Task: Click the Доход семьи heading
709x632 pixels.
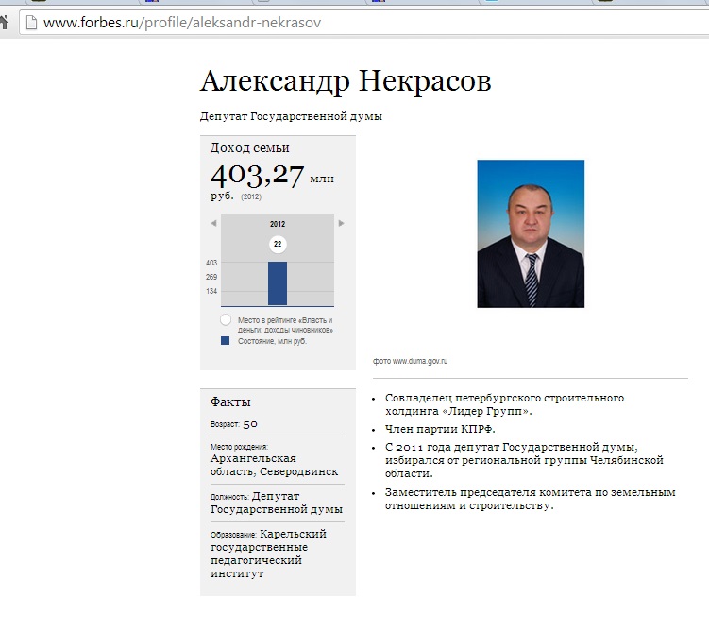Action: [249, 148]
